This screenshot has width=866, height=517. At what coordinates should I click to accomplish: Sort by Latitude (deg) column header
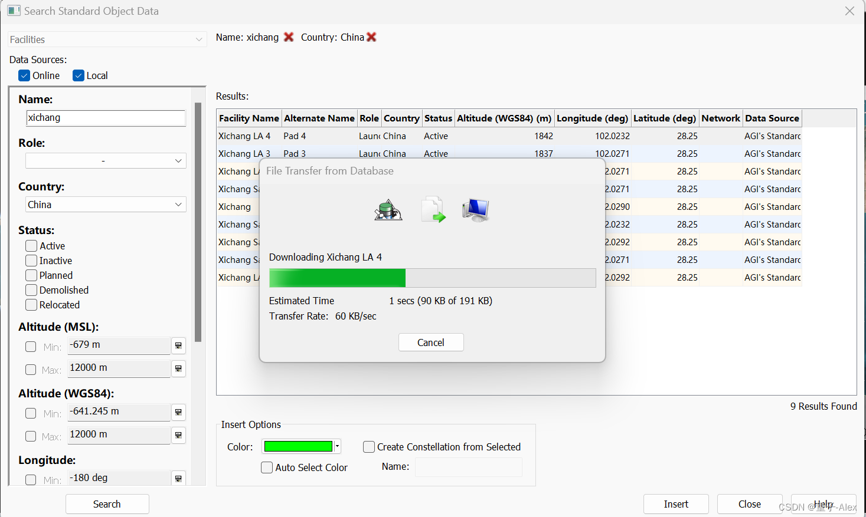665,118
